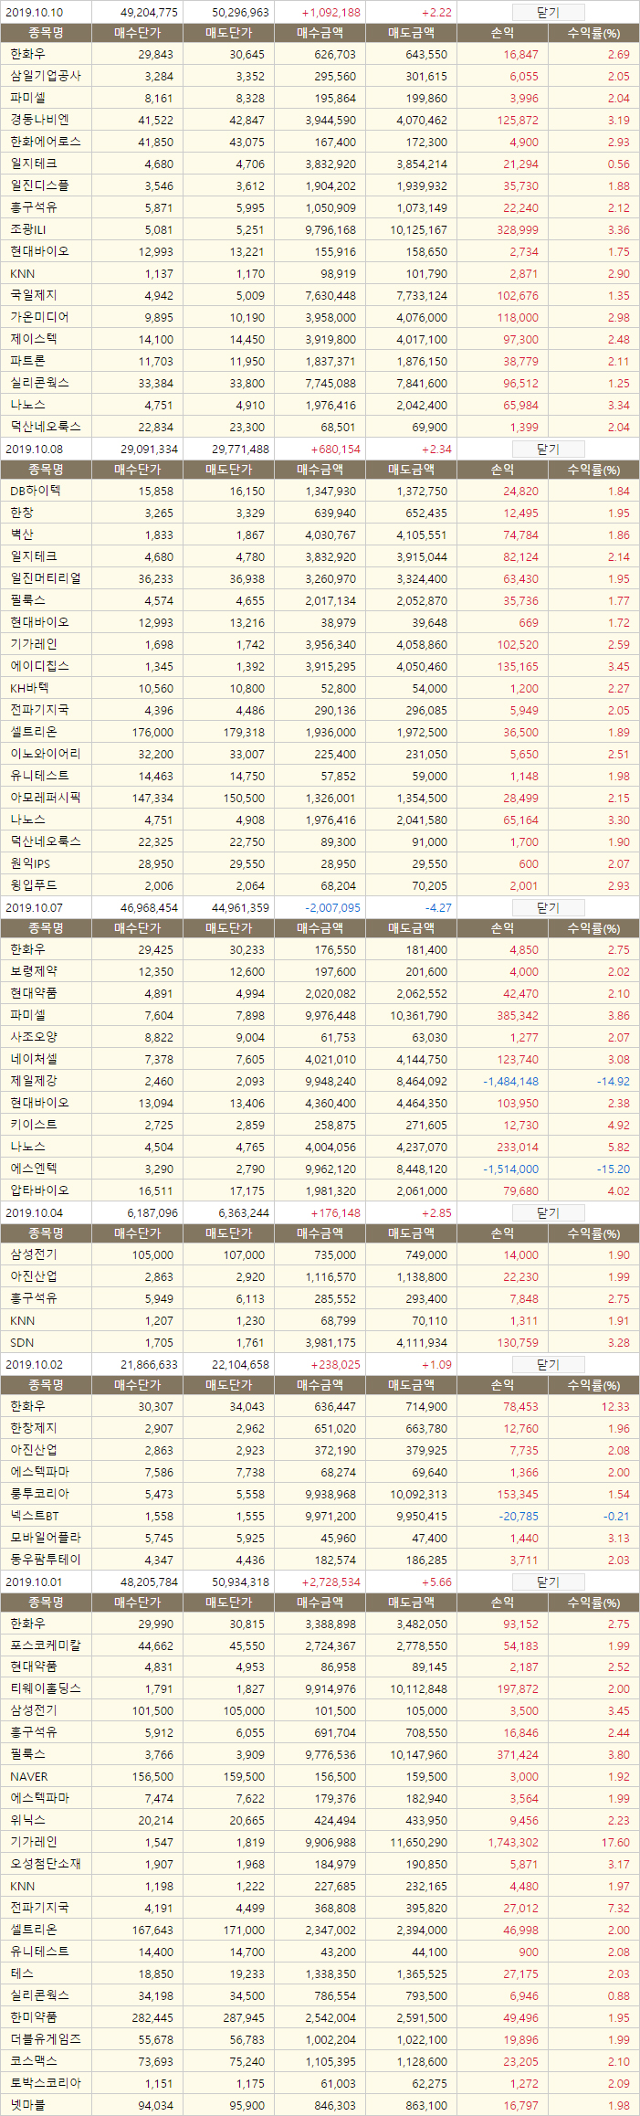Select the 포스코케미칼 stock name

46,1645
